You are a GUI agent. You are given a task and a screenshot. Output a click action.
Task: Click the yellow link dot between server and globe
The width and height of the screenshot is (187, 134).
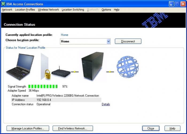[110, 72]
